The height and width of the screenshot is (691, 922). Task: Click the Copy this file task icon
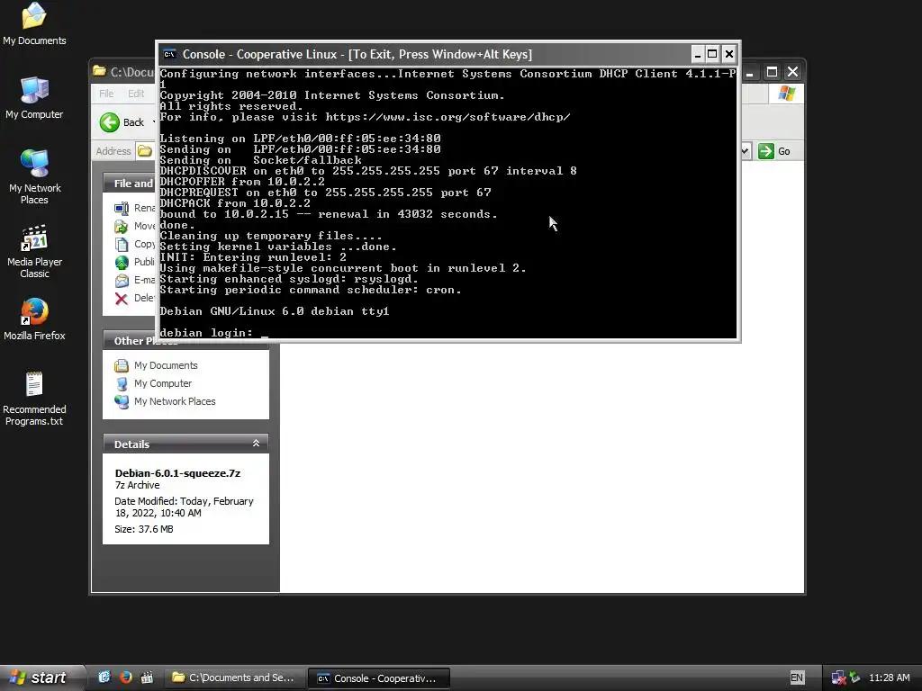pos(122,244)
